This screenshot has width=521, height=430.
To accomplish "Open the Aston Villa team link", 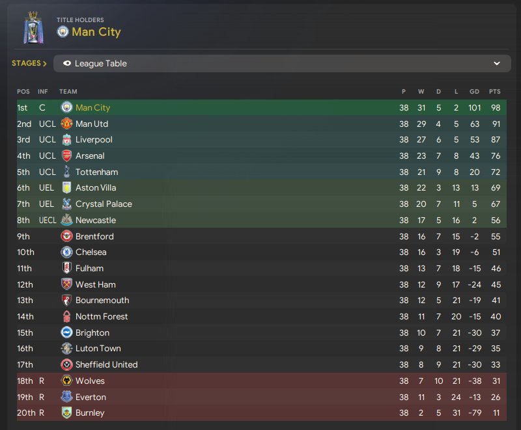I will (96, 188).
